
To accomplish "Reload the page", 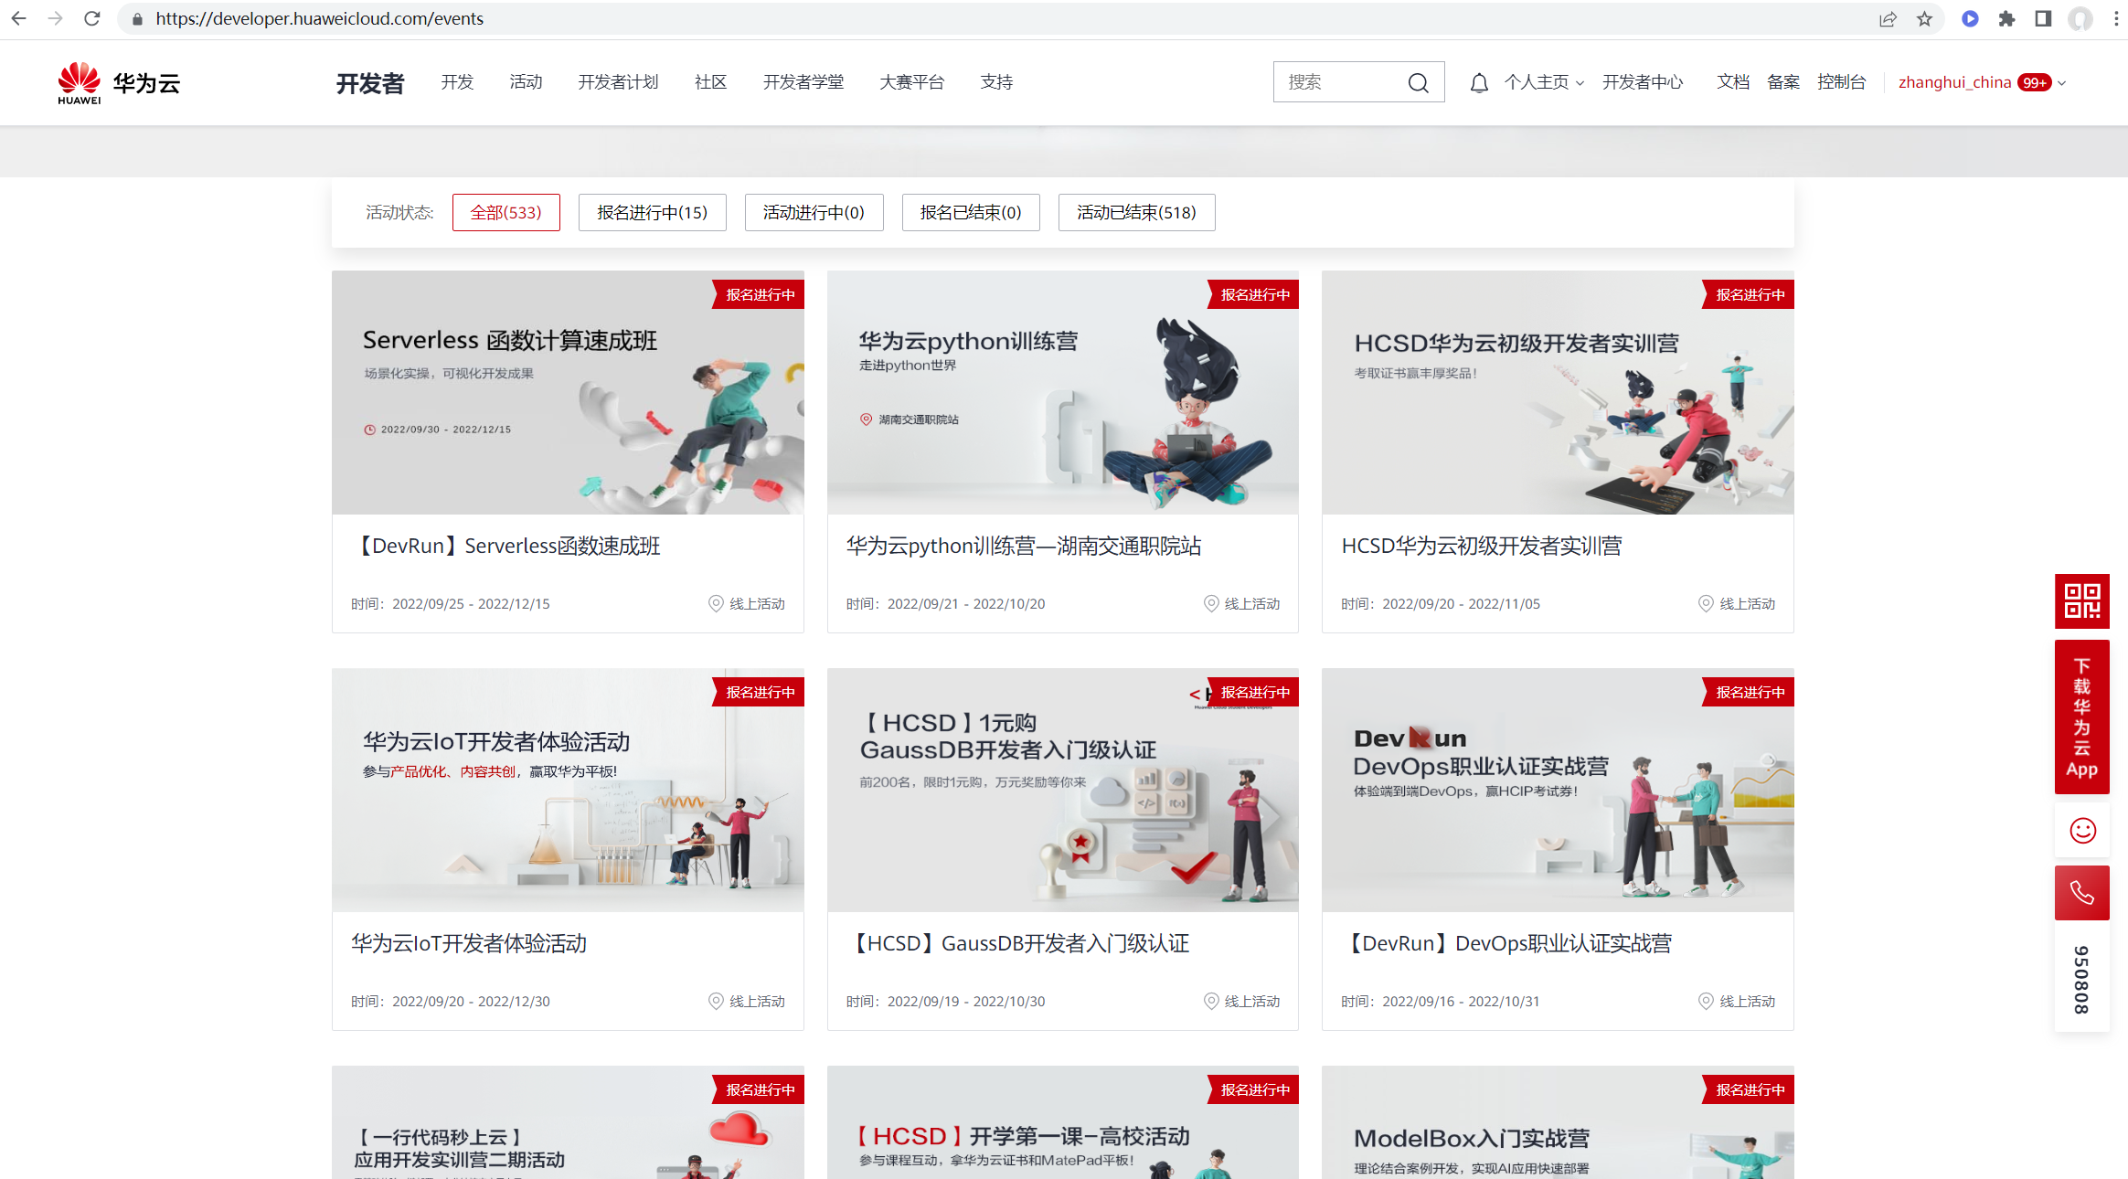I will point(91,18).
